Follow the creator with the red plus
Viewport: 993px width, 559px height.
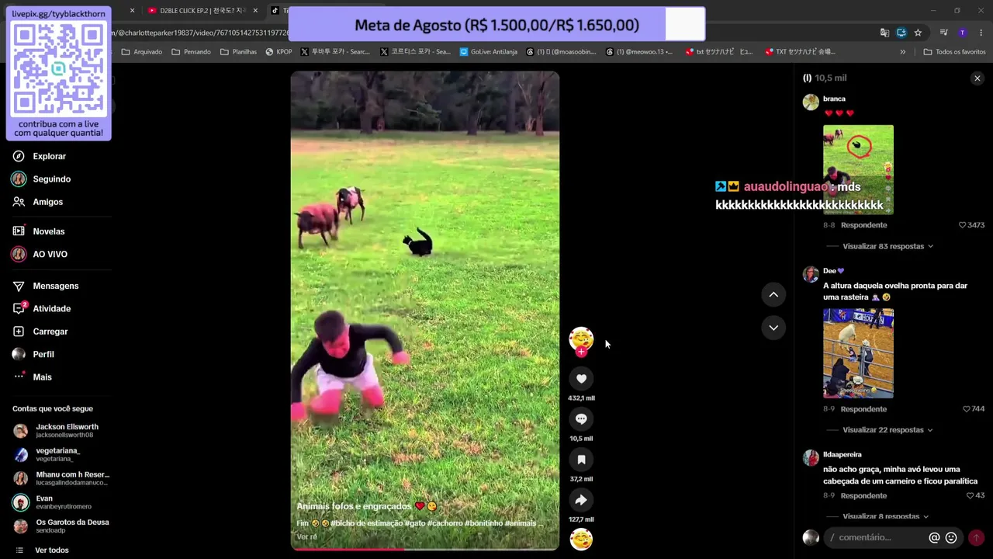581,352
